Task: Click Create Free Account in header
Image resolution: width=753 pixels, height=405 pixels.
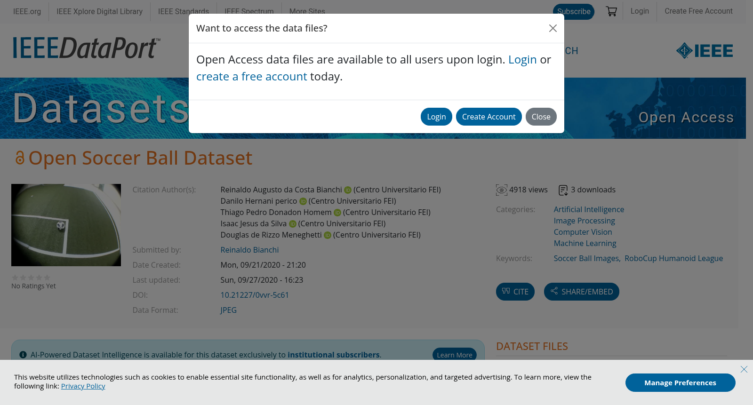Action: (698, 11)
